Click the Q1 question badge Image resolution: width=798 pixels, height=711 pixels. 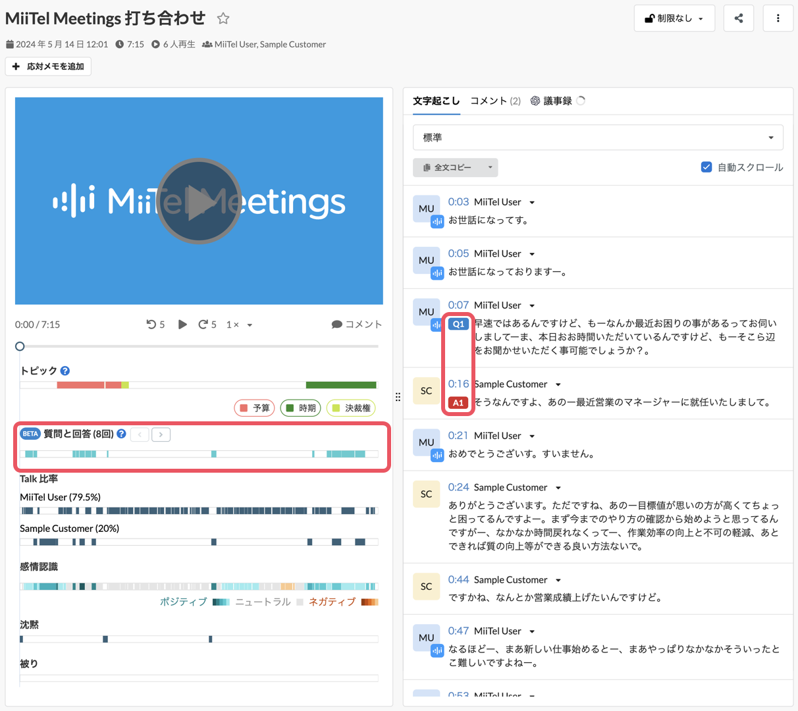[x=458, y=324]
